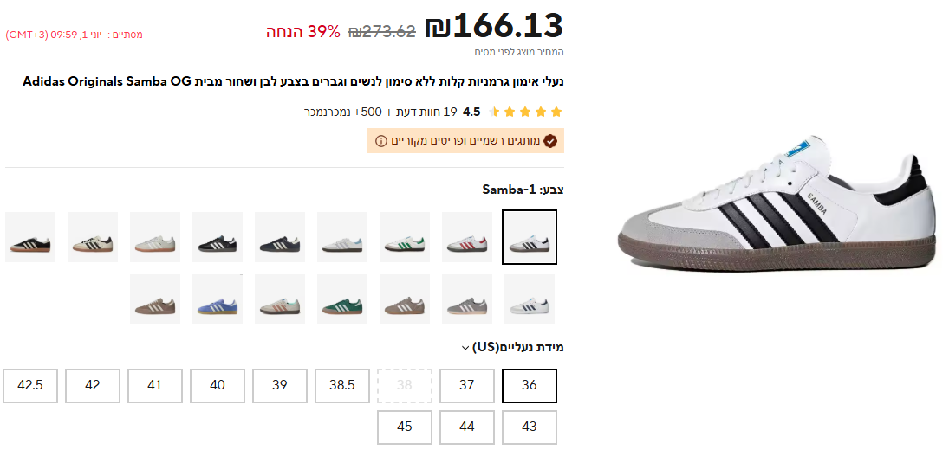
Task: Choose the green-striped white Samba color
Action: pos(405,237)
